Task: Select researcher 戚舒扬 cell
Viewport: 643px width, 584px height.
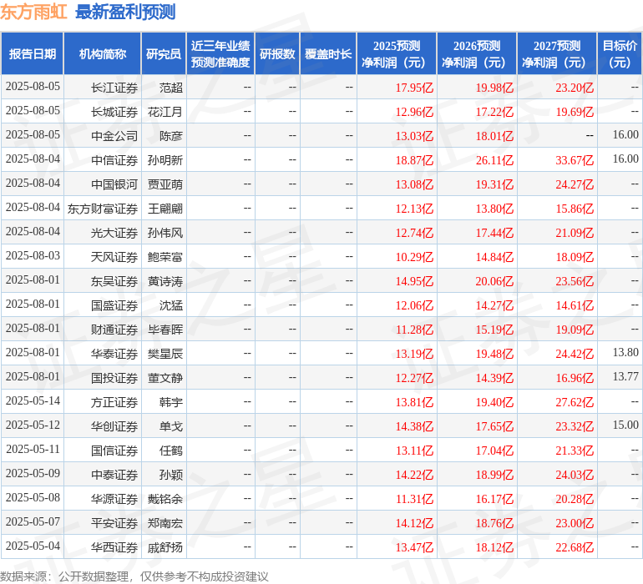Action: (x=165, y=547)
